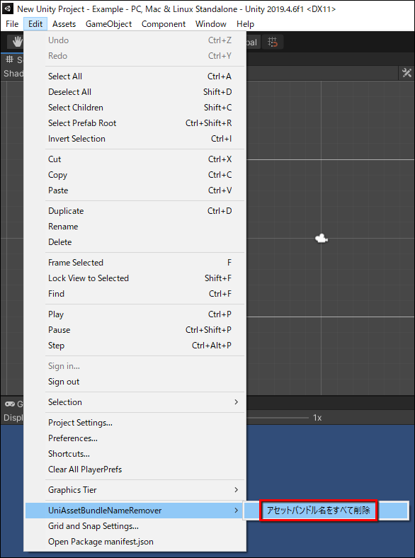The image size is (415, 558).
Task: Open the Window menu
Action: pyautogui.click(x=211, y=24)
